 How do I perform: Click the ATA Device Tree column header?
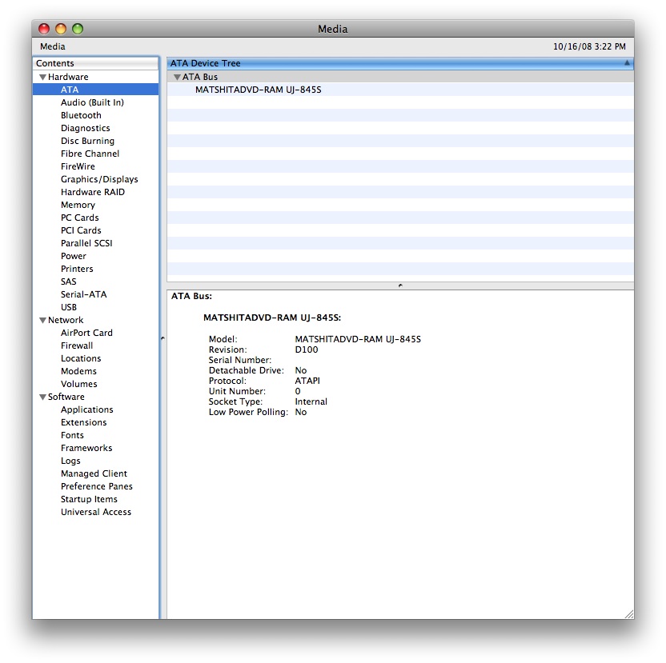tap(400, 63)
